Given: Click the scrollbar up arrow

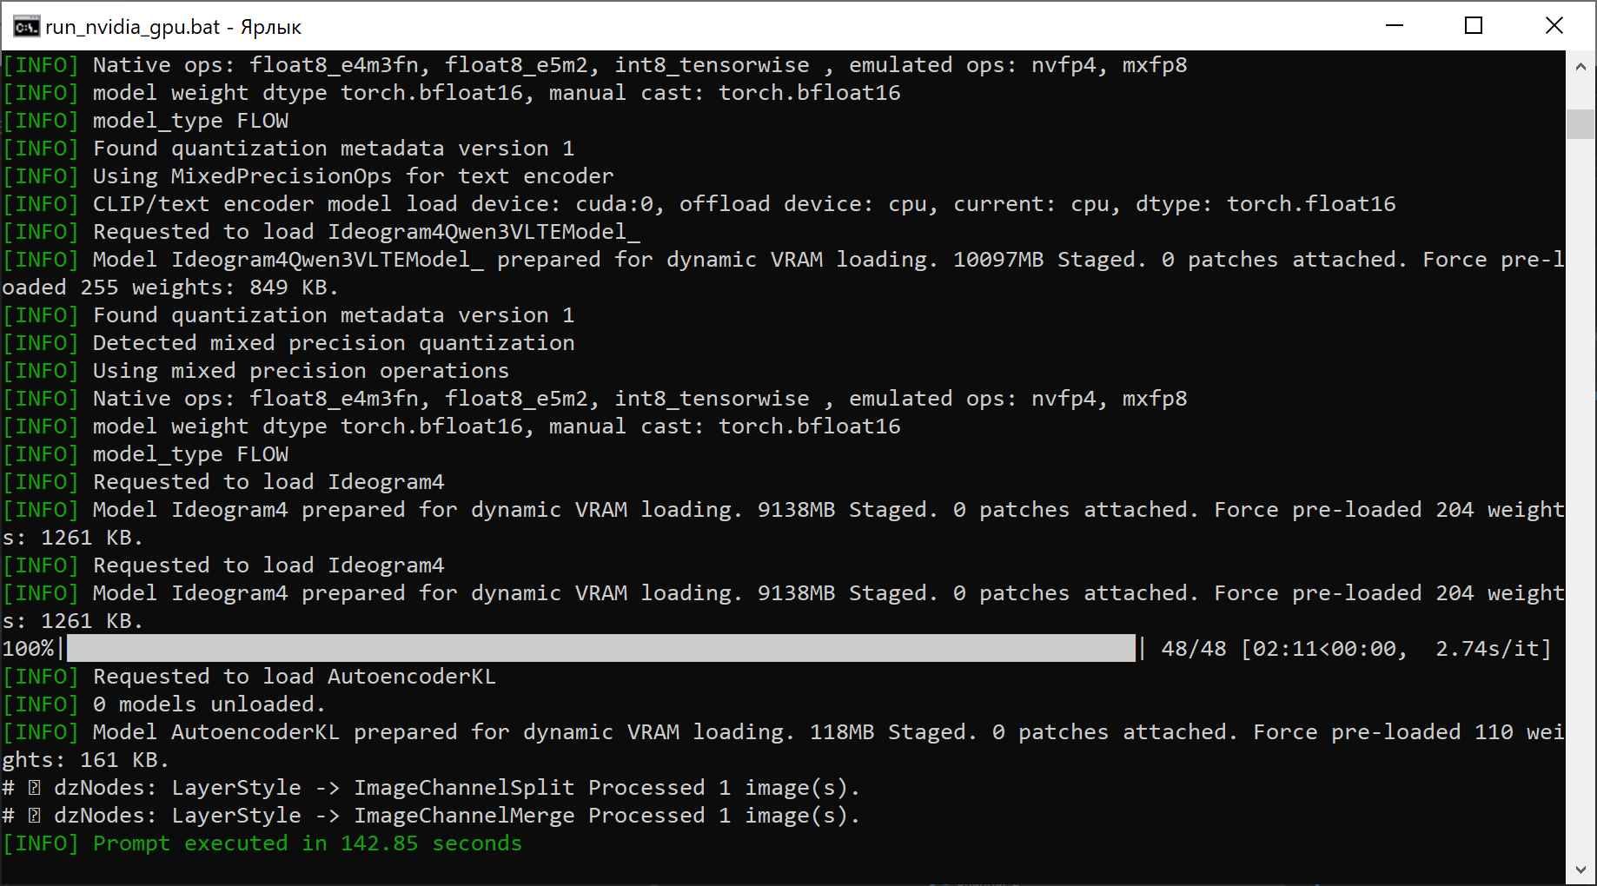Looking at the screenshot, I should [1580, 66].
